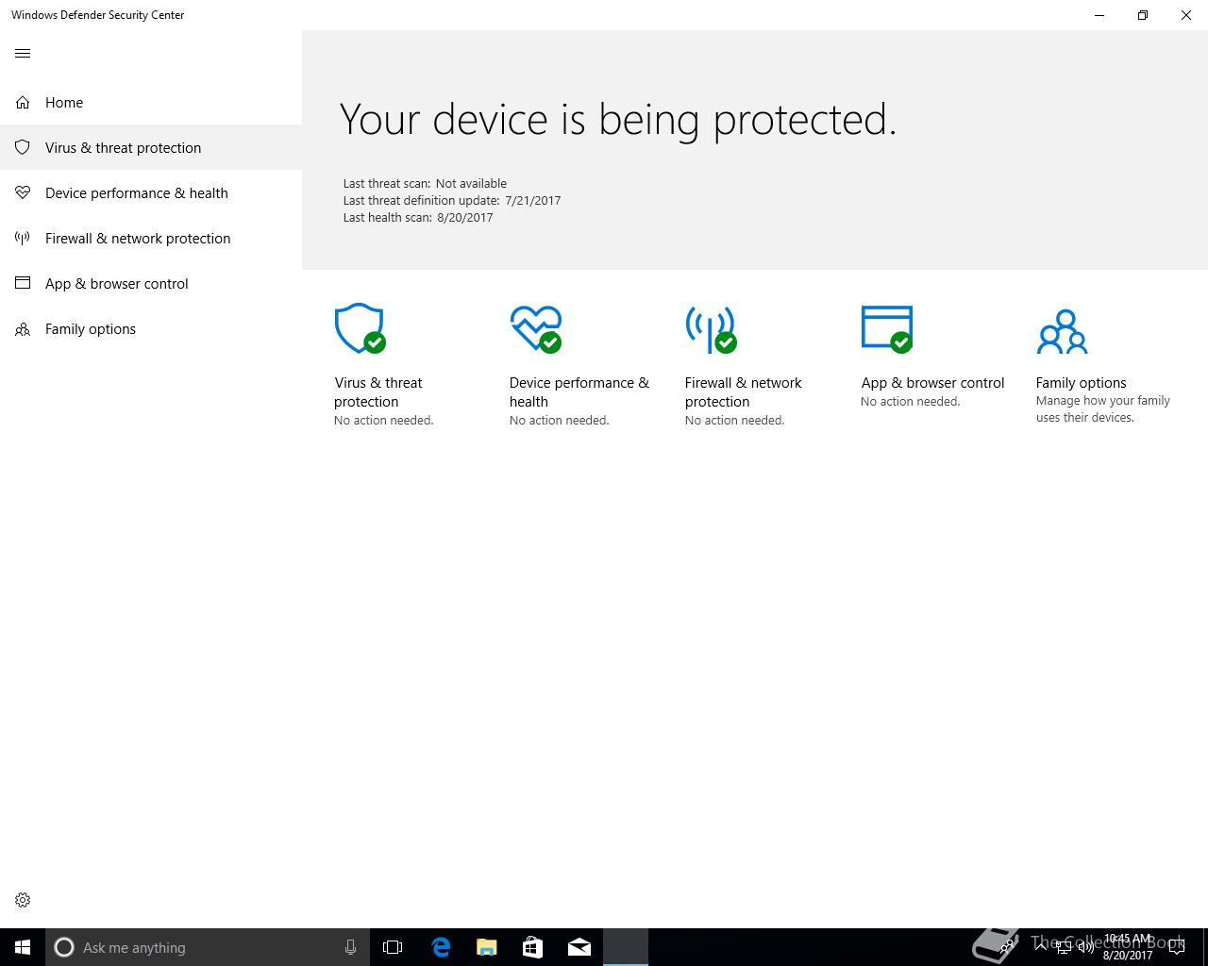Image resolution: width=1208 pixels, height=966 pixels.
Task: Open the Firewall & network protection antenna tile
Action: click(x=711, y=328)
